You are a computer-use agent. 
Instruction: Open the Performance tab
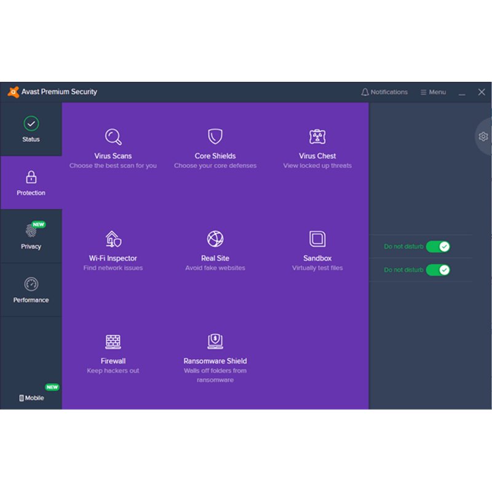coord(31,290)
